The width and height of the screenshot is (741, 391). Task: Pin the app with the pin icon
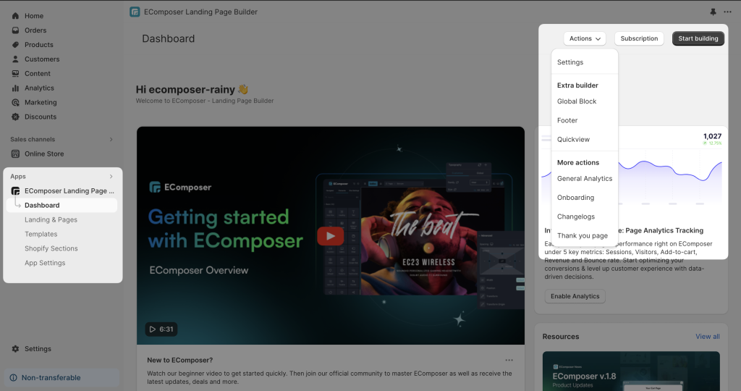pyautogui.click(x=713, y=12)
